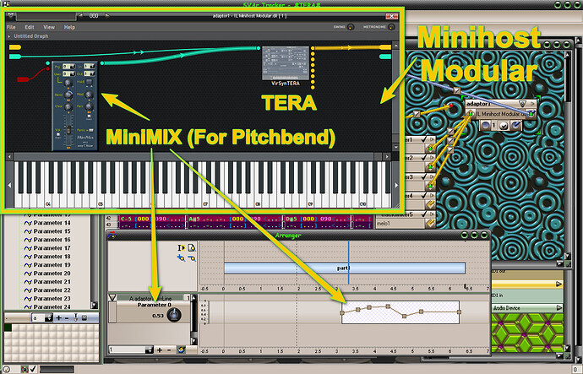Screen dimensions: 583x374
Task: Toggle the trackliner4 checkmark
Action: tap(424, 195)
